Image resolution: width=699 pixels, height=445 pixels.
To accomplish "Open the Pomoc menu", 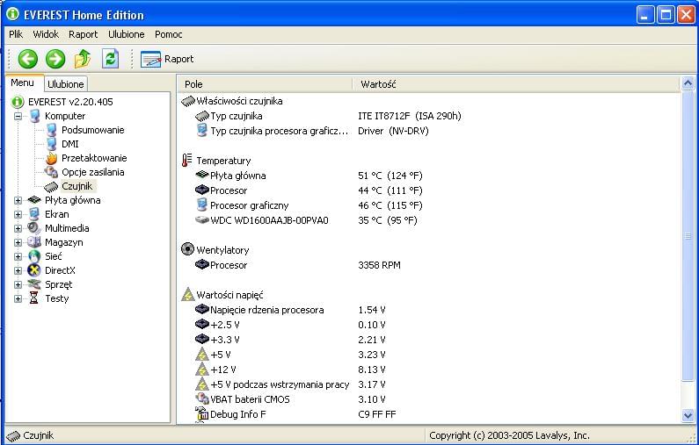I will (169, 34).
